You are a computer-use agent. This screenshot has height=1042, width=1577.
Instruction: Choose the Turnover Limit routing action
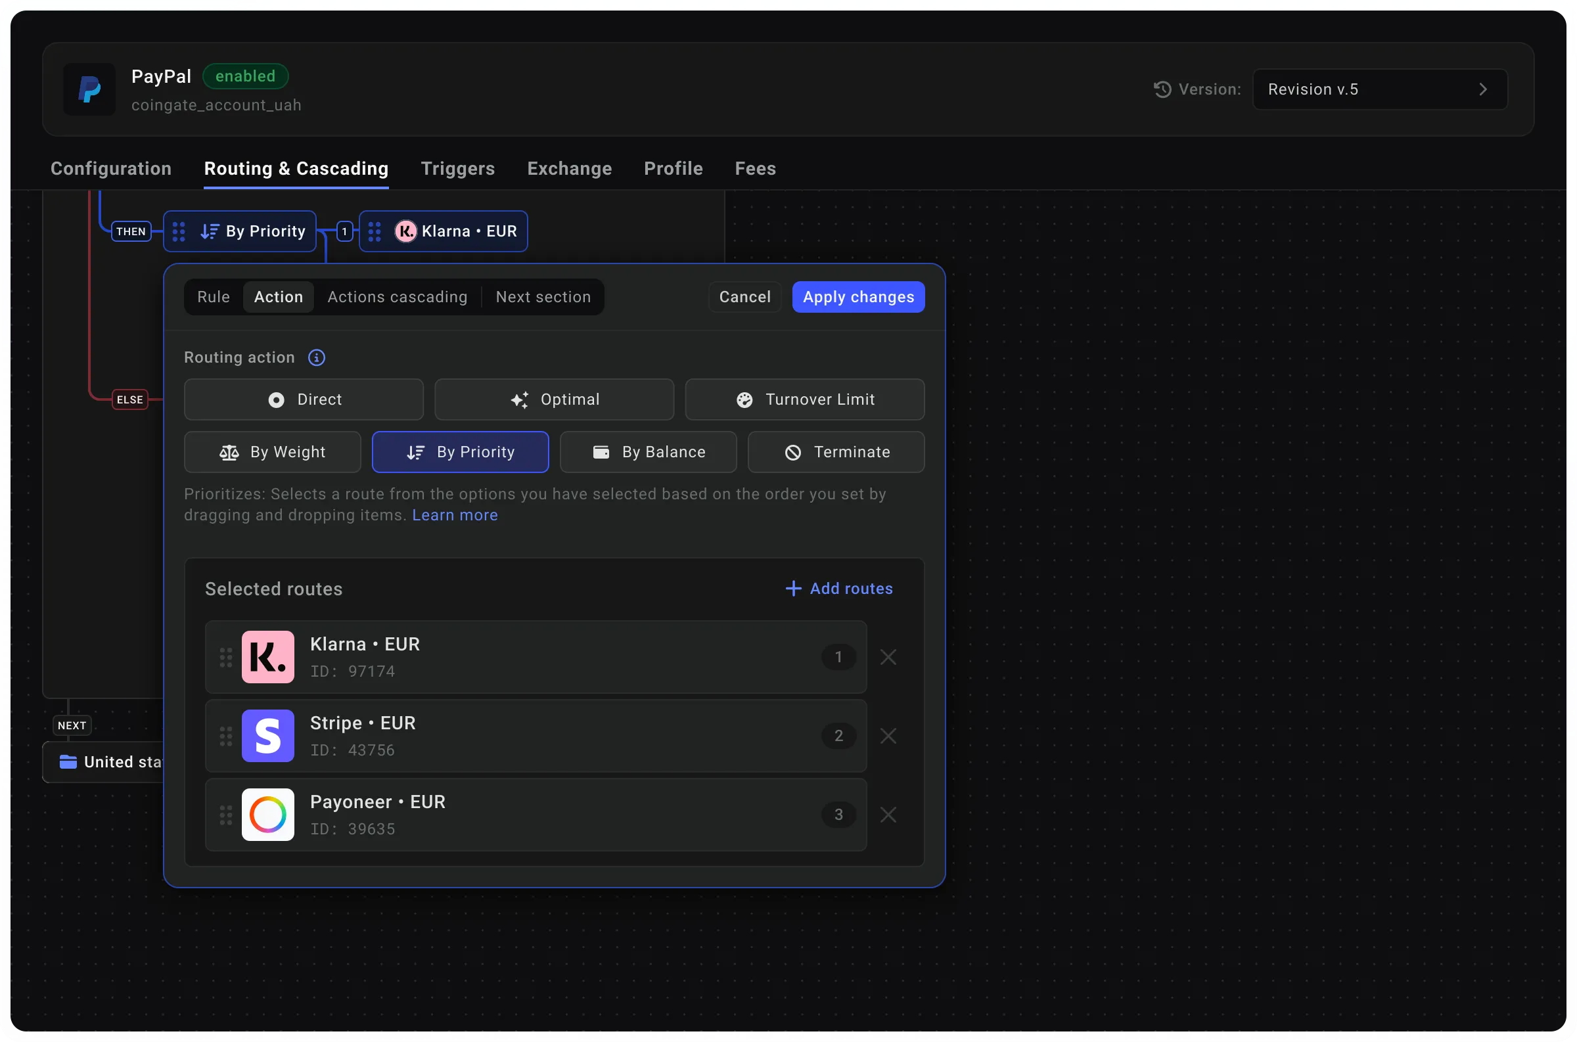(x=805, y=399)
